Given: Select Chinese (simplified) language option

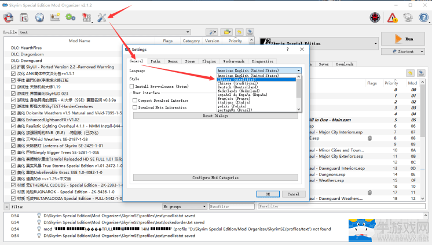Looking at the screenshot, I should point(256,80).
